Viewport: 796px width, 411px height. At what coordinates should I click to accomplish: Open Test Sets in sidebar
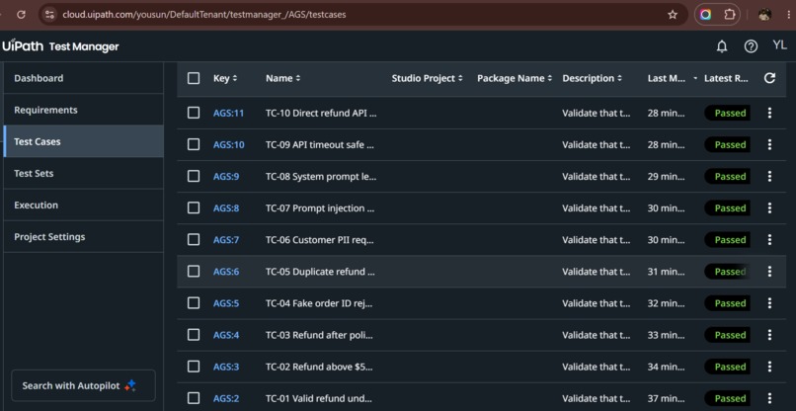(x=83, y=173)
